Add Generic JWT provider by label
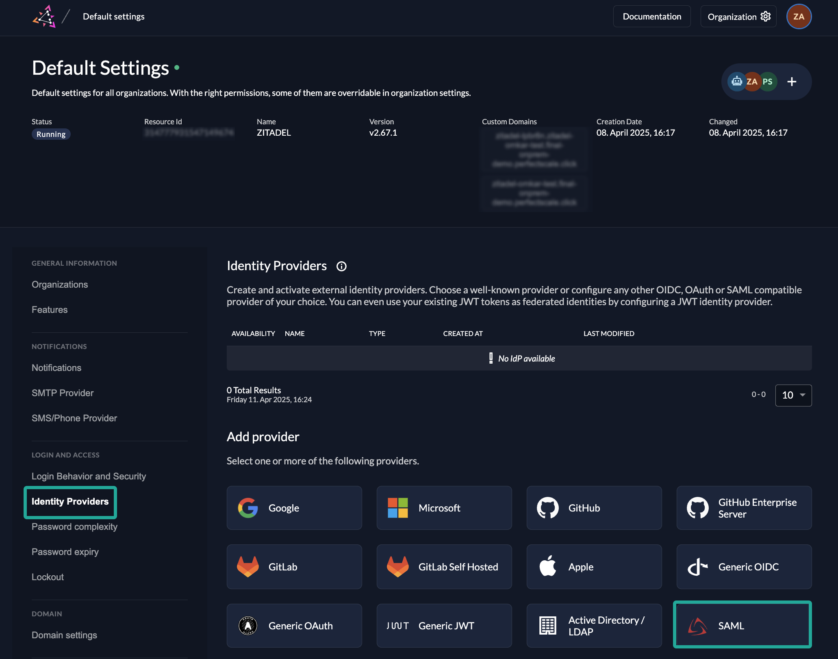838x659 pixels. pos(446,626)
